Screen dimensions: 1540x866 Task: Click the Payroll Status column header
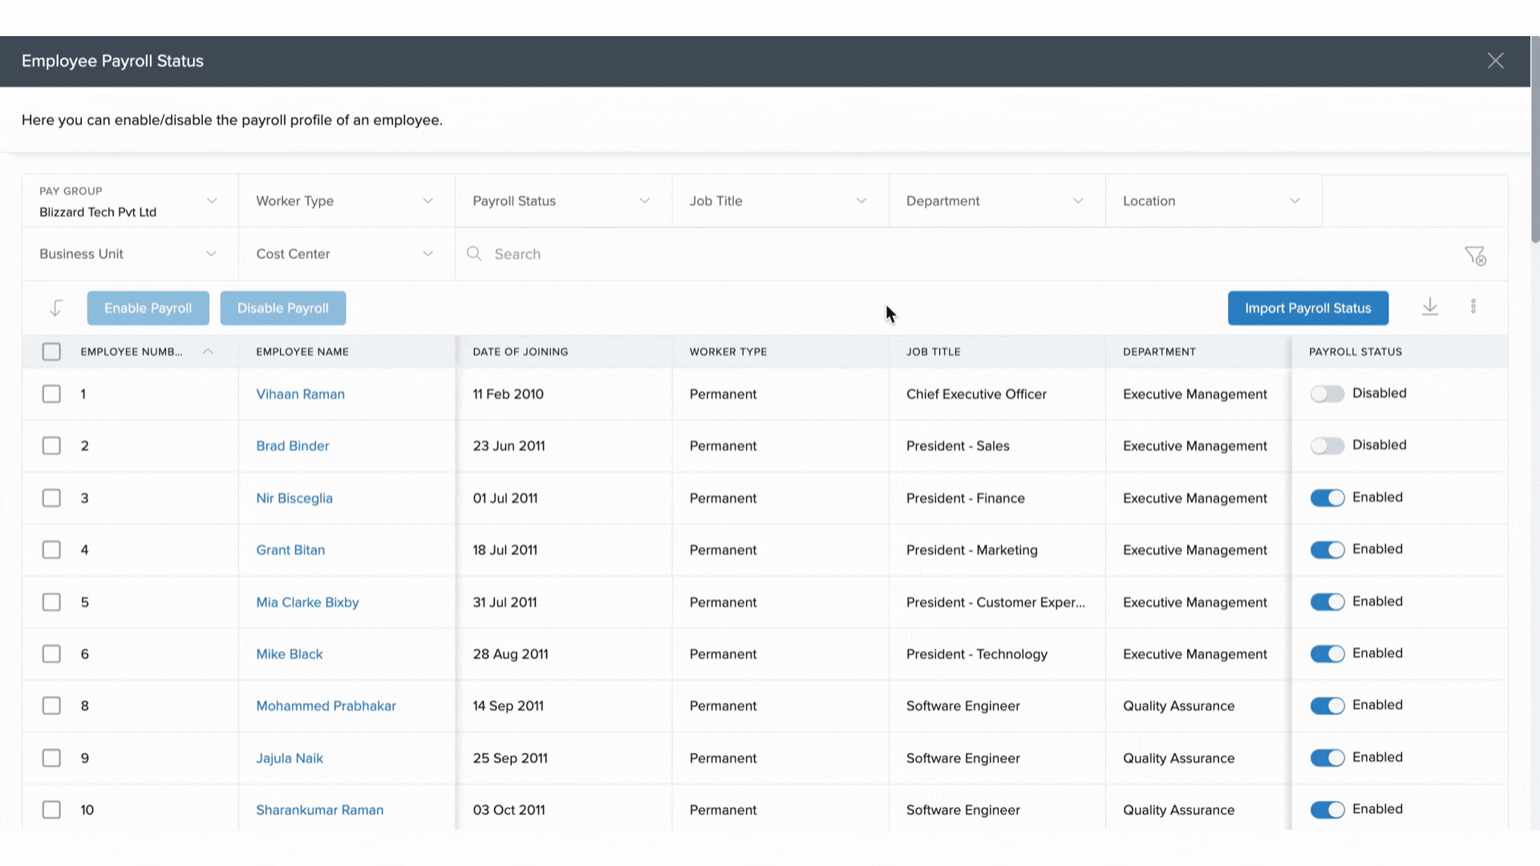point(1355,352)
